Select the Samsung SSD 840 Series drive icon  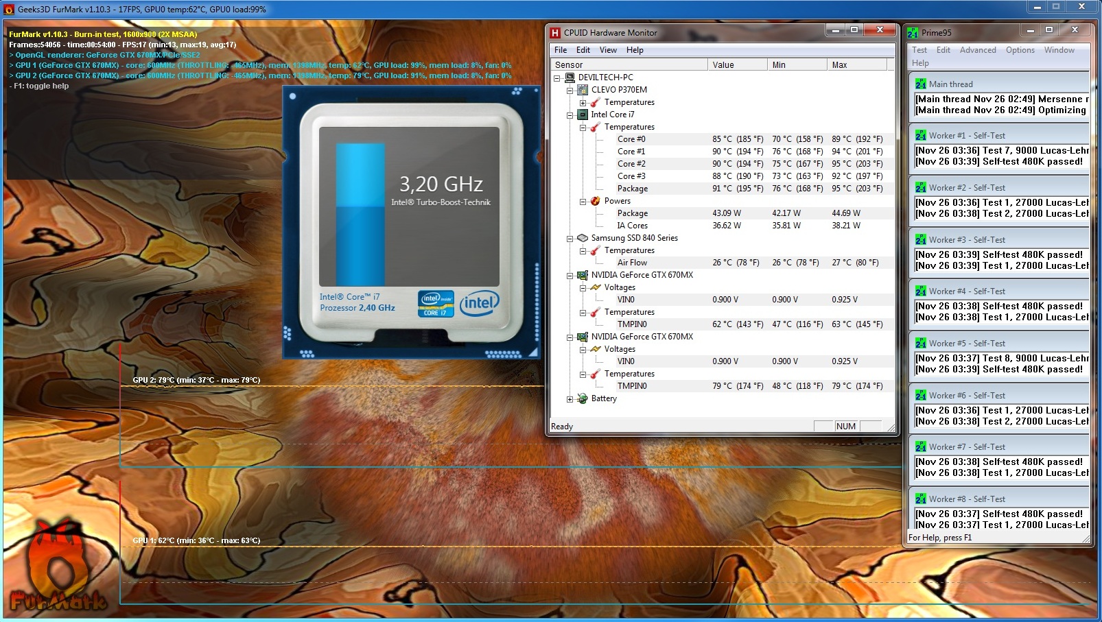tap(583, 238)
